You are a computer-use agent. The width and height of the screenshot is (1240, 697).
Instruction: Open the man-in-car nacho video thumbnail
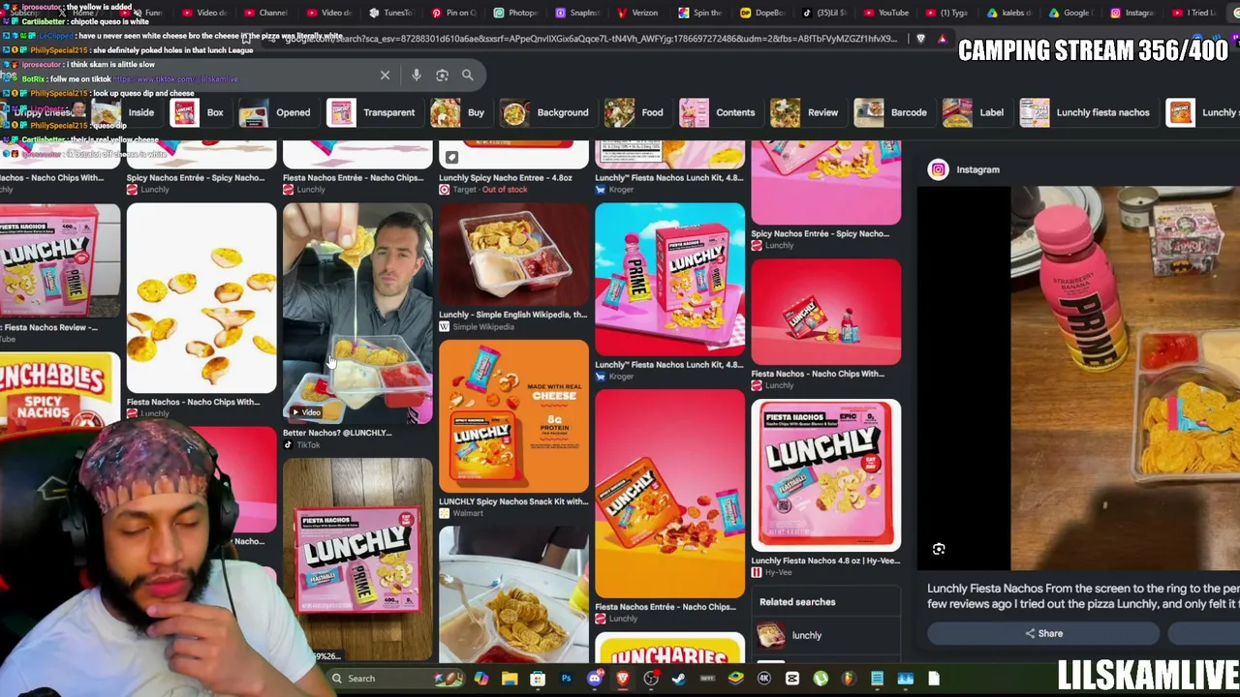[357, 314]
